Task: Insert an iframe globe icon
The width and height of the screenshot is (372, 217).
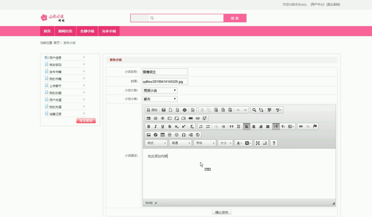Action: pos(198,135)
